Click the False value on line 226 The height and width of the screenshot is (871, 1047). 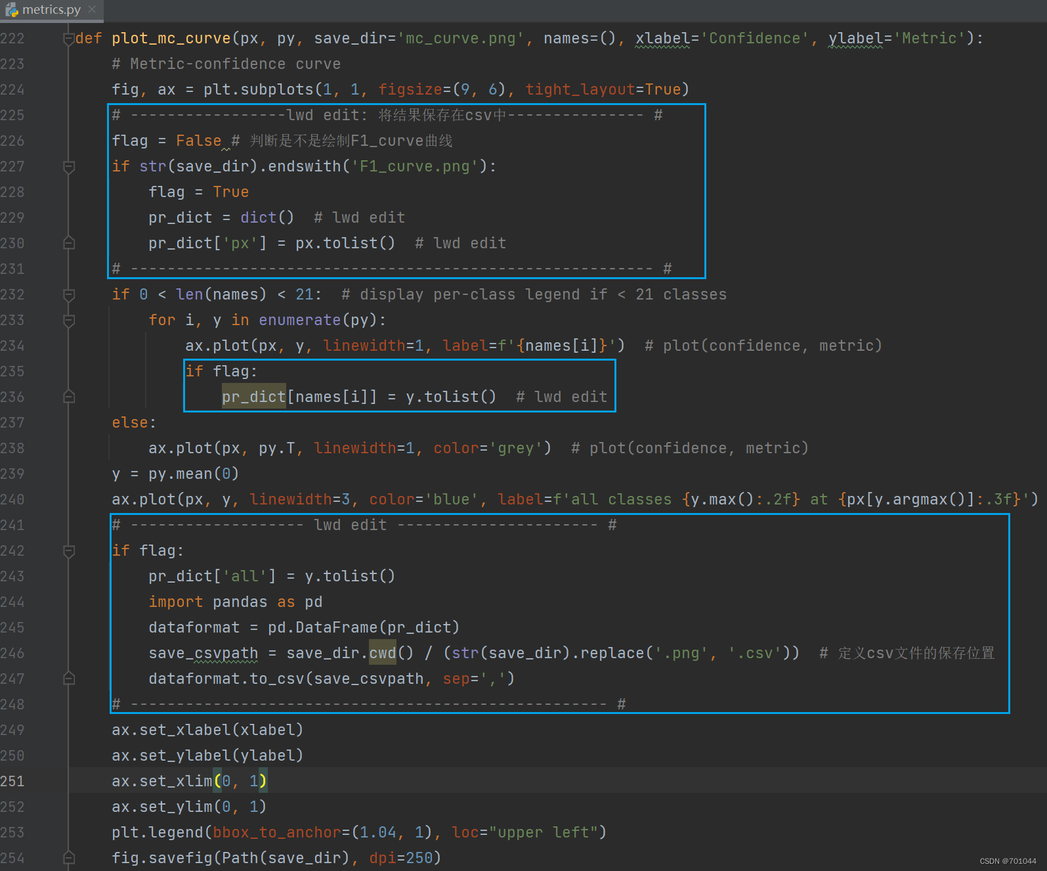pos(199,141)
